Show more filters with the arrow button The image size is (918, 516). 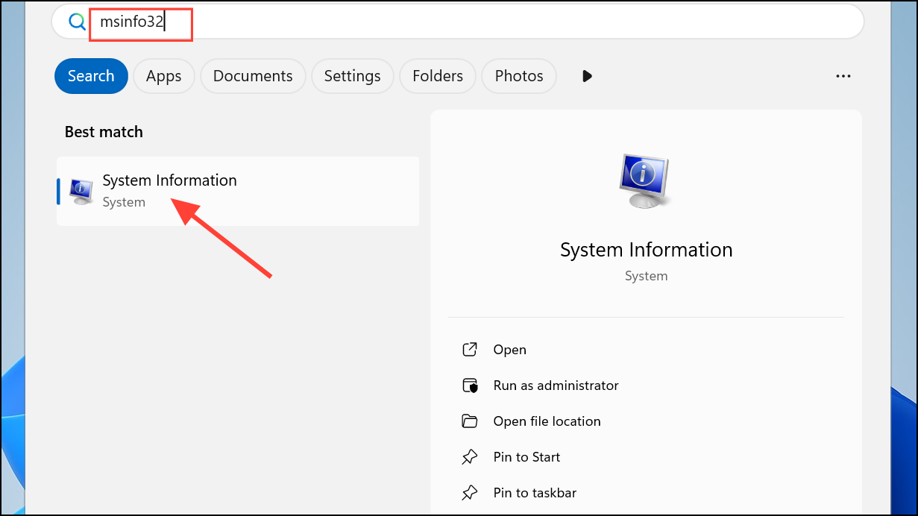587,76
